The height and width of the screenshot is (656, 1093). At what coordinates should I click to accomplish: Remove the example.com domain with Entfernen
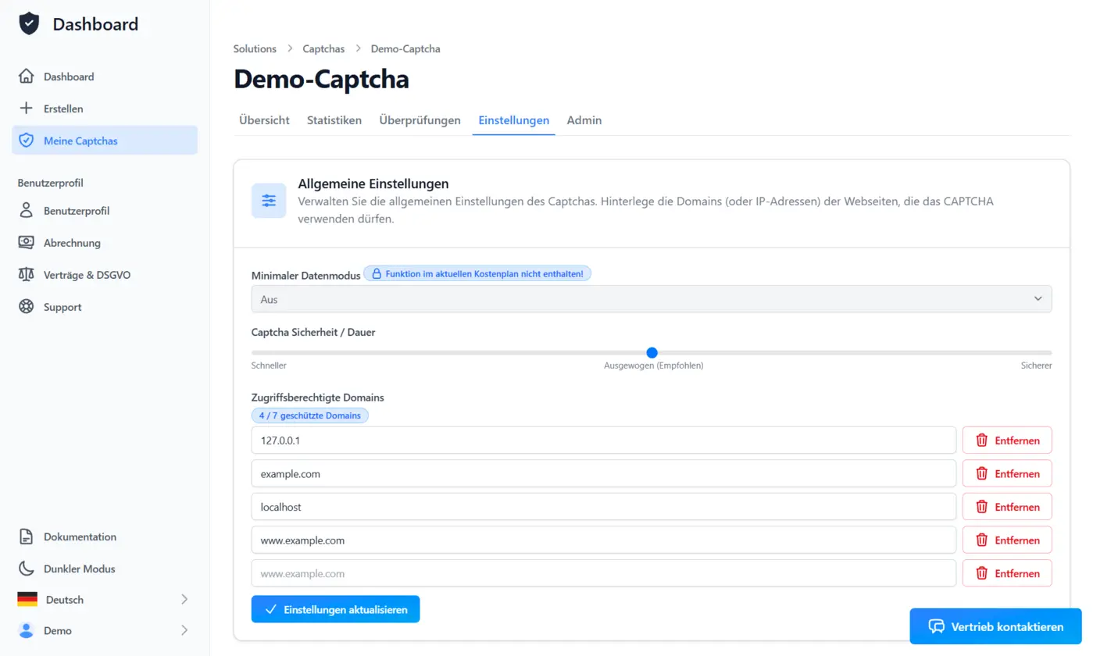click(x=1007, y=473)
